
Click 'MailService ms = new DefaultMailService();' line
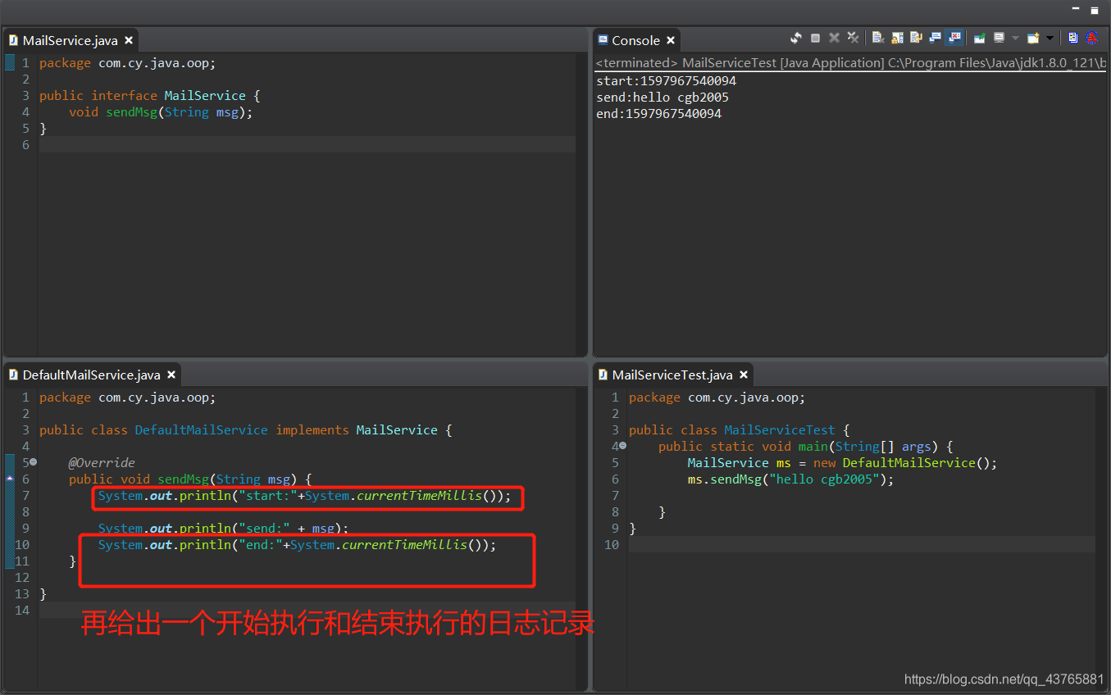(842, 462)
